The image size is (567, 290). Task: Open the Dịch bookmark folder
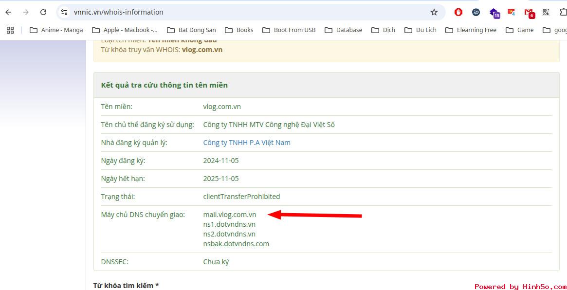tap(384, 30)
